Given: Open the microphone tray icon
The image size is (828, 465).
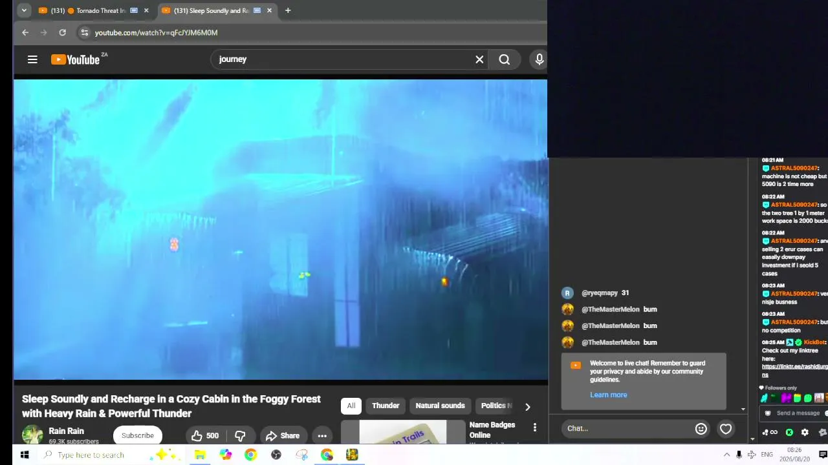Looking at the screenshot, I should point(739,455).
